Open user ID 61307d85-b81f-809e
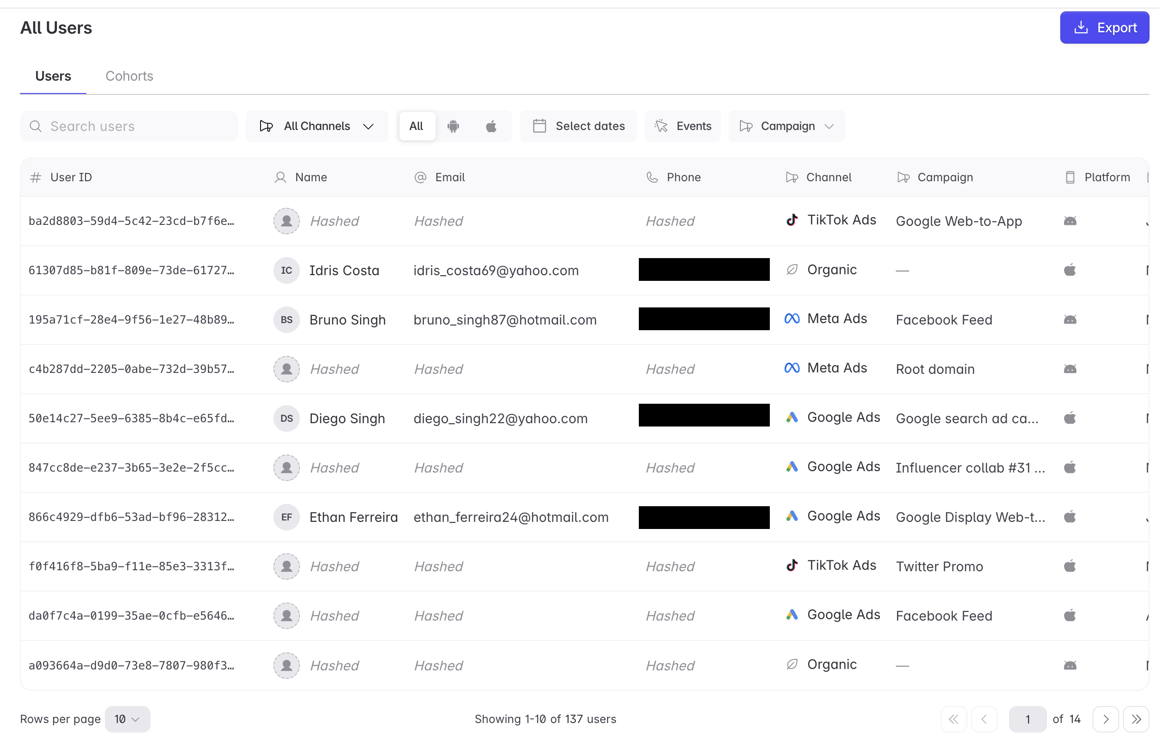 pyautogui.click(x=131, y=270)
